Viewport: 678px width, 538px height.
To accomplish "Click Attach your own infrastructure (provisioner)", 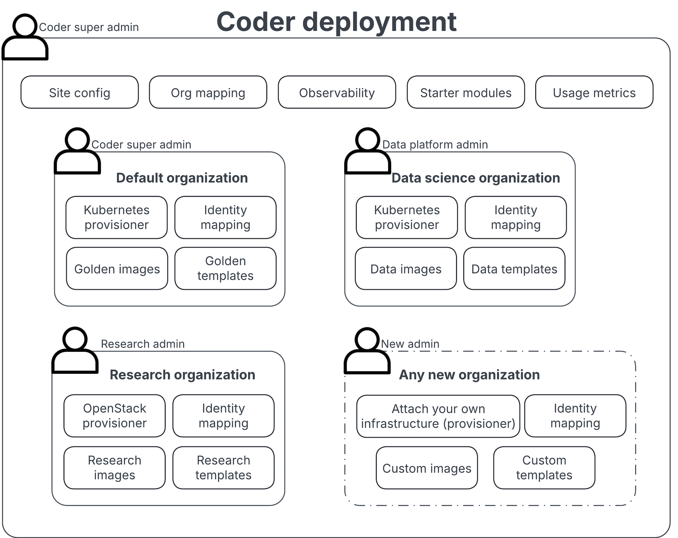I will pyautogui.click(x=438, y=416).
